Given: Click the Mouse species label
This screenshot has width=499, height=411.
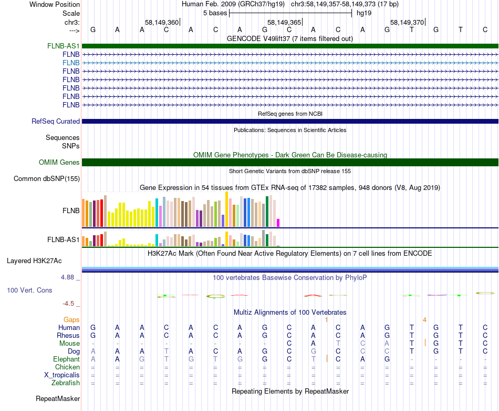Looking at the screenshot, I should click(69, 344).
